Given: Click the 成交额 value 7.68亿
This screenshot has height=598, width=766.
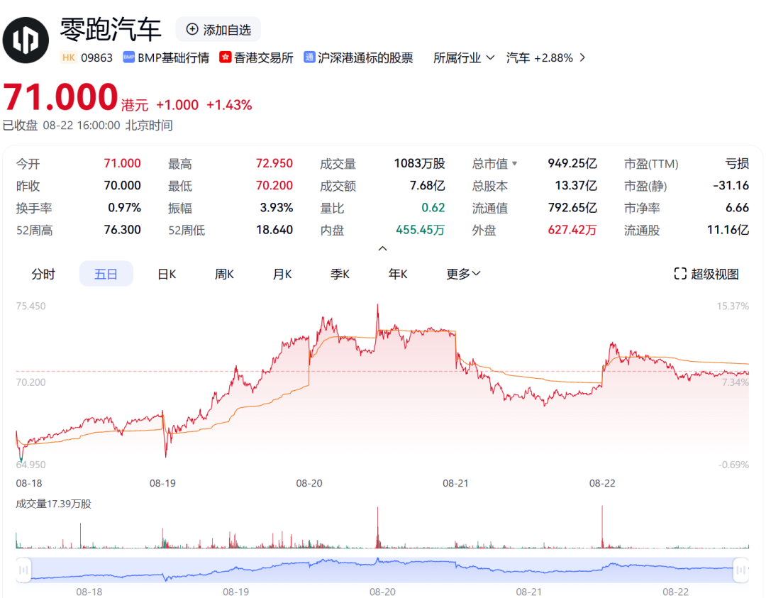Looking at the screenshot, I should click(x=428, y=186).
